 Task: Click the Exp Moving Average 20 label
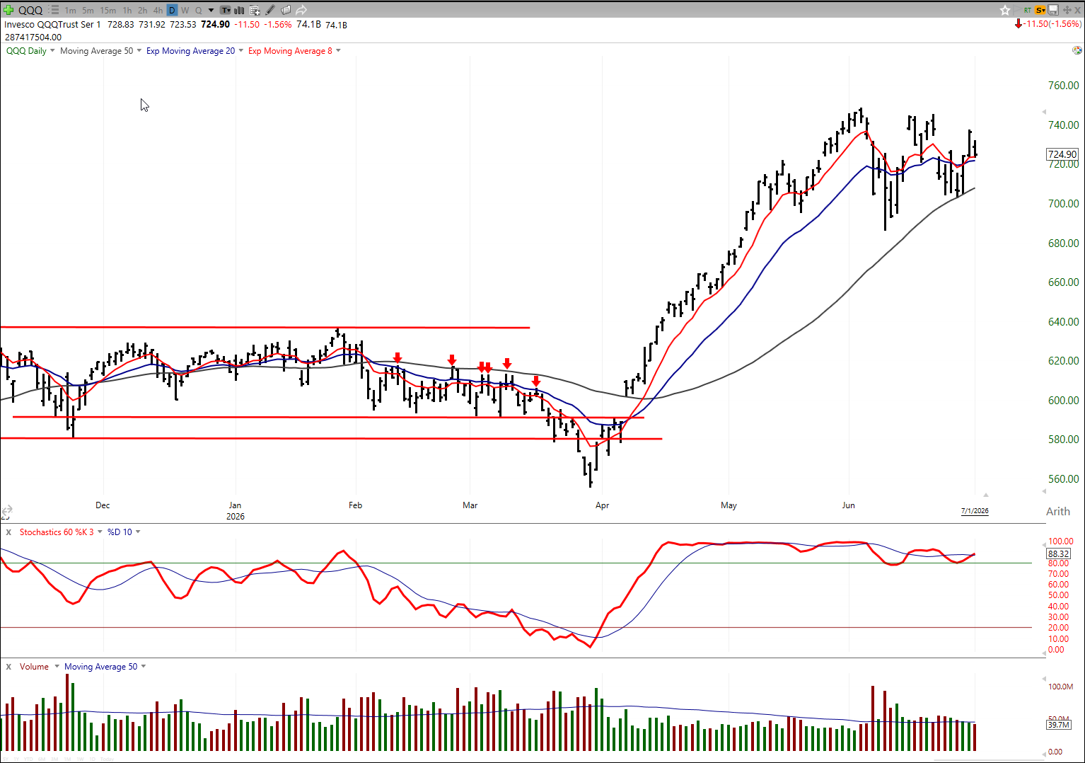pyautogui.click(x=190, y=51)
